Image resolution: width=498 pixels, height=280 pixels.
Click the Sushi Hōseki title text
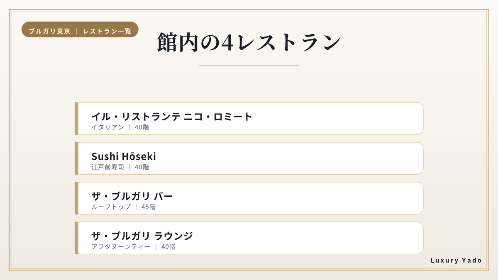click(x=124, y=156)
